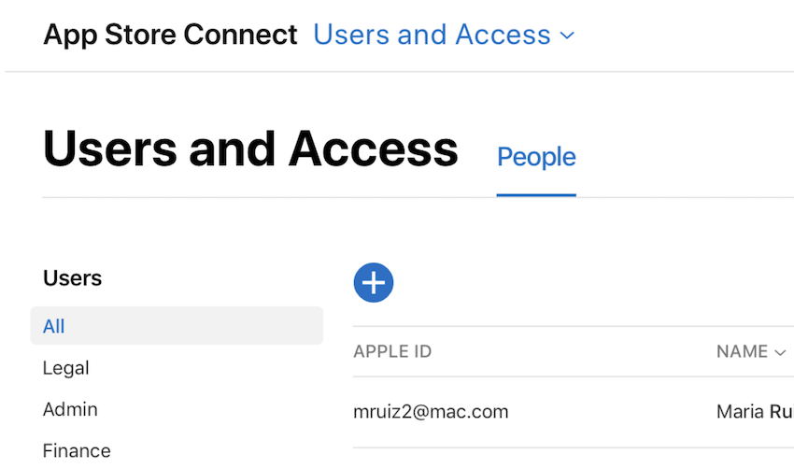Click the large Users and Access page title
The height and width of the screenshot is (468, 794).
click(250, 149)
